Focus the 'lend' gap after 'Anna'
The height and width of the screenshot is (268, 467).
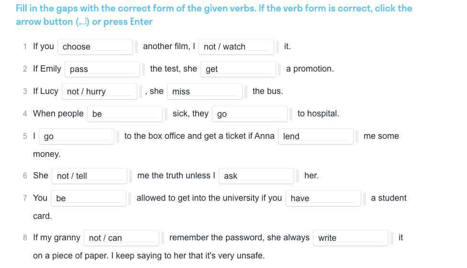click(x=315, y=136)
